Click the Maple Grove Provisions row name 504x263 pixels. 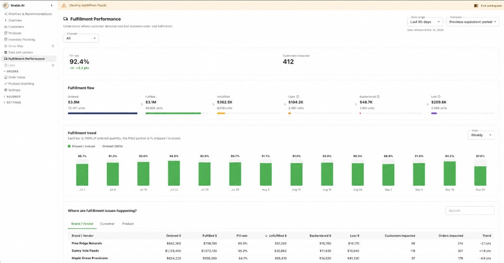90,258
